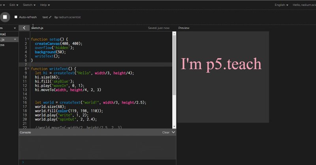Open options arrow for the .js file
316x165 pixels.
[x=15, y=39]
